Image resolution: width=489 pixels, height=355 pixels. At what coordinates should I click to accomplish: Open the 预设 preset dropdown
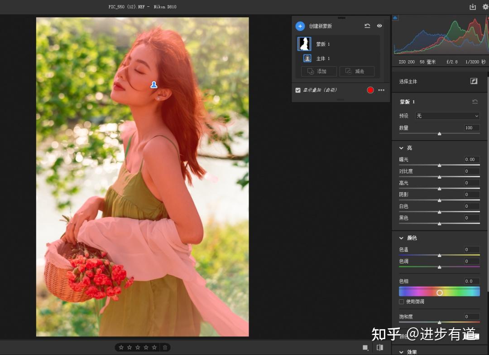click(447, 116)
